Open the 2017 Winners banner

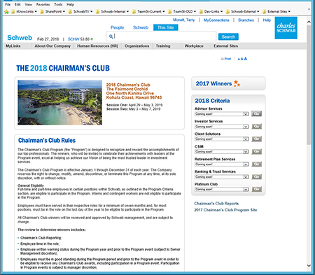(228, 83)
